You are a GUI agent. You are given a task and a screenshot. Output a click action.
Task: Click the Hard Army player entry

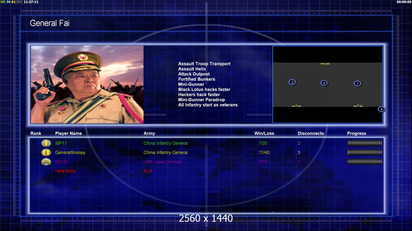coord(65,171)
